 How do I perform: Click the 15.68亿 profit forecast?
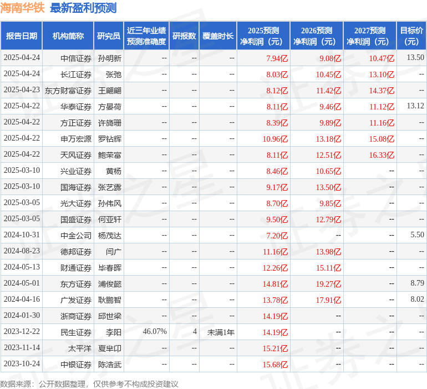click(275, 364)
